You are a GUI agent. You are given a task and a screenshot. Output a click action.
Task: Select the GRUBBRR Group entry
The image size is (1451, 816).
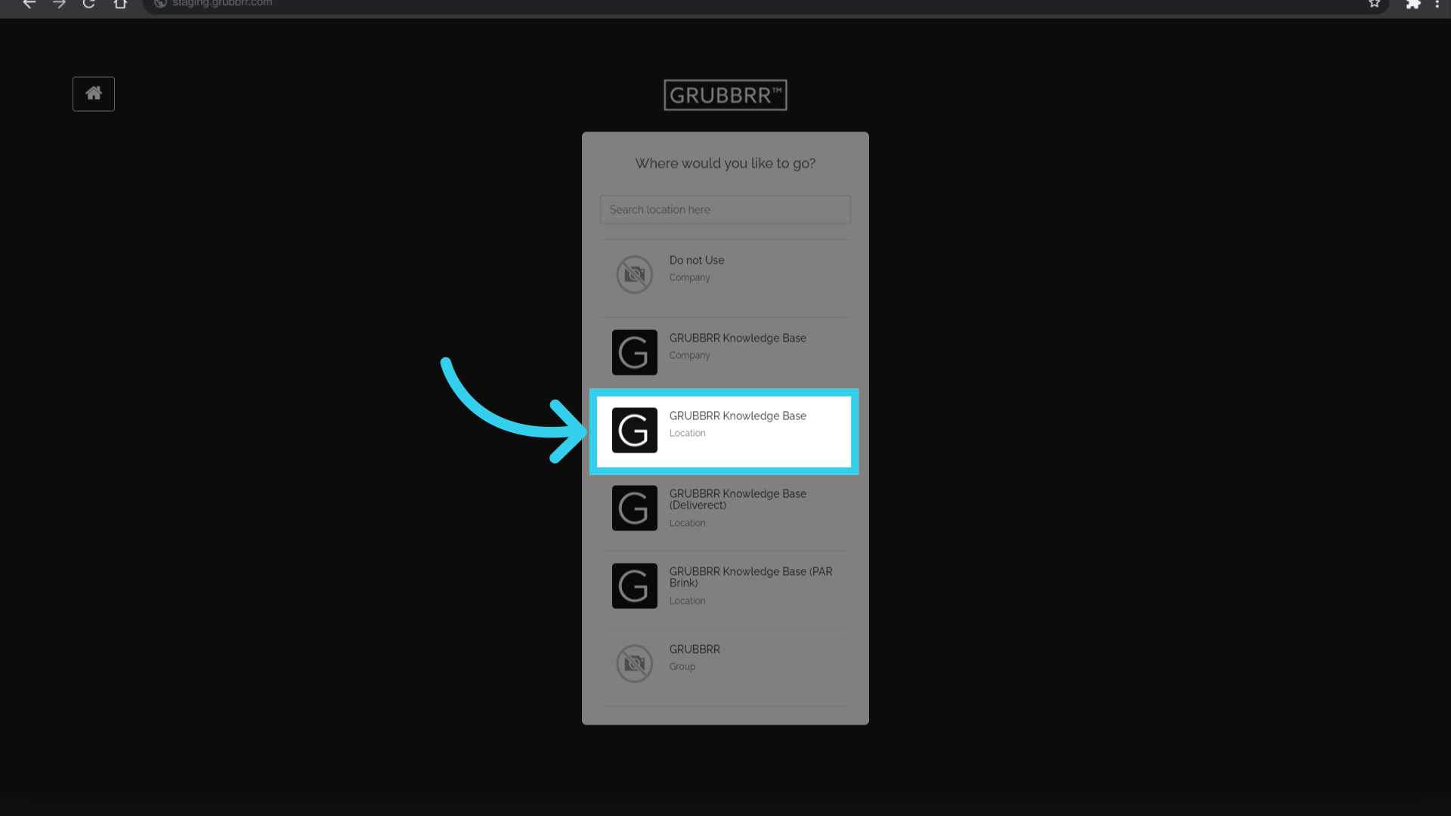pyautogui.click(x=725, y=667)
